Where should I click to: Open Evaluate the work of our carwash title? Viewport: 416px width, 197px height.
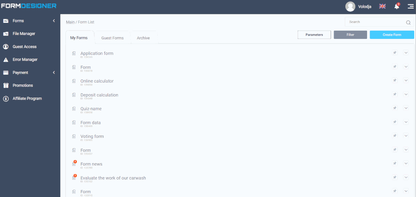113,178
